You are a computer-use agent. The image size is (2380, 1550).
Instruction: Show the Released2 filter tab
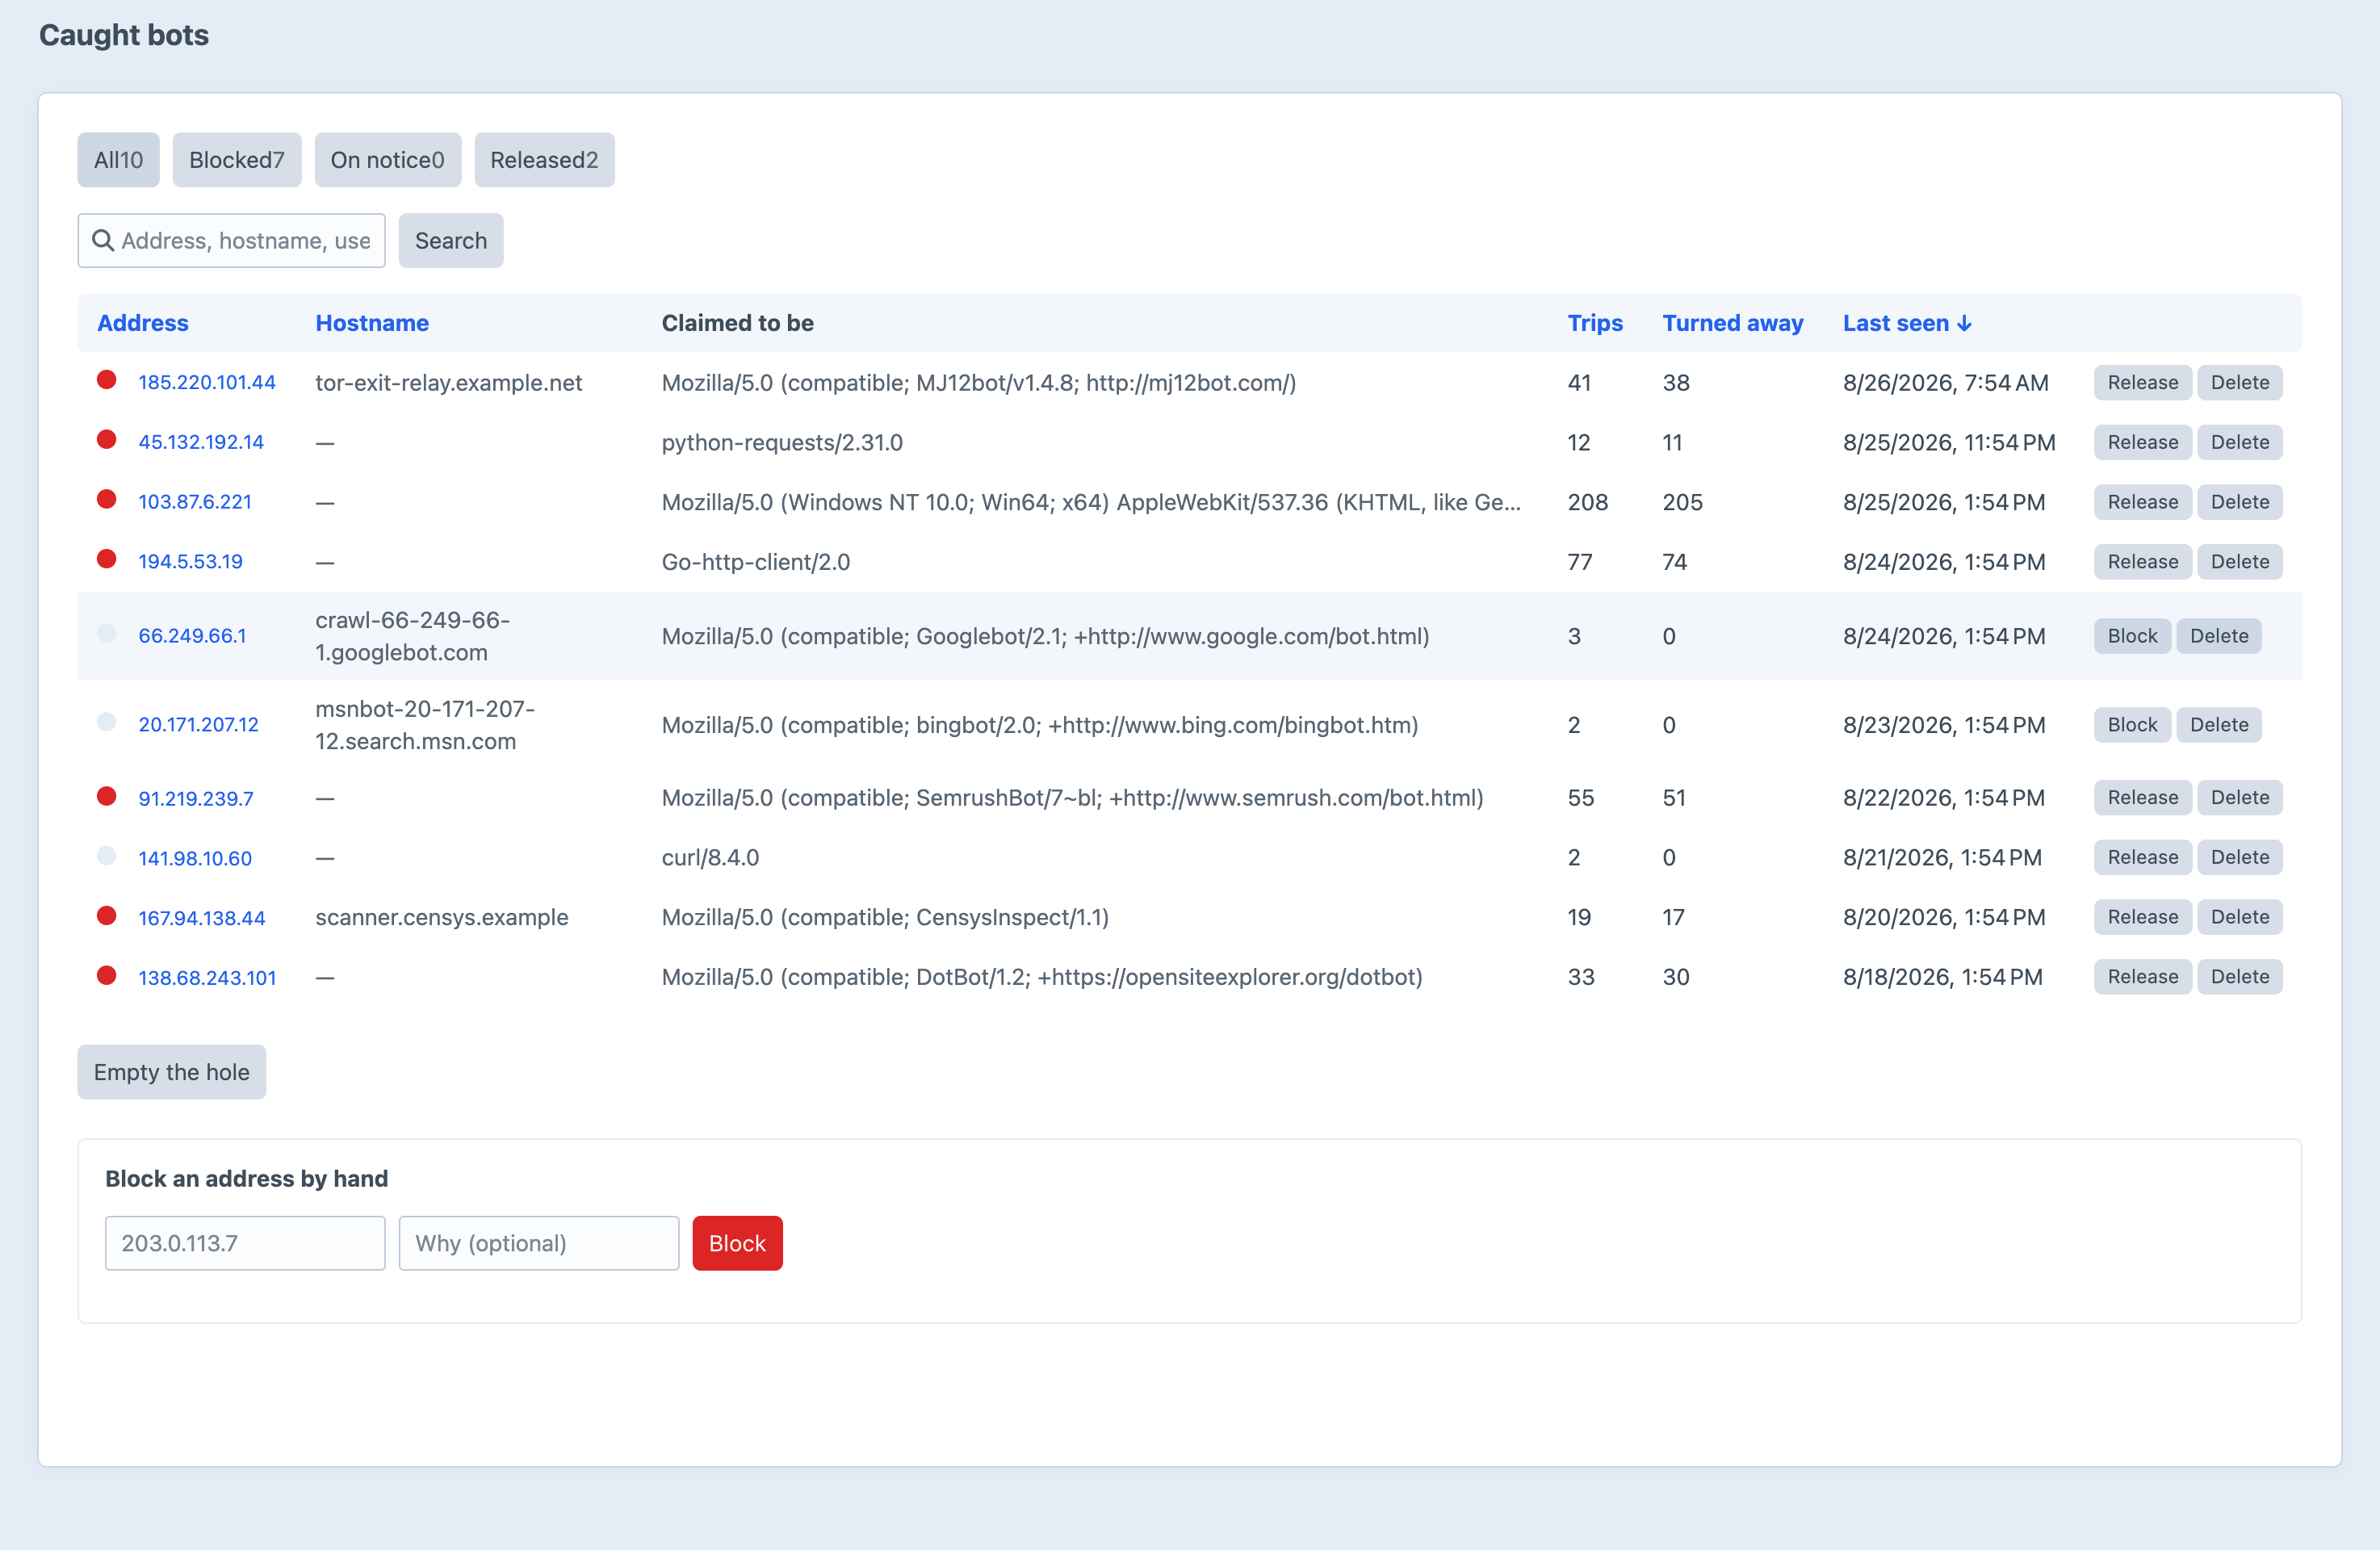[544, 160]
